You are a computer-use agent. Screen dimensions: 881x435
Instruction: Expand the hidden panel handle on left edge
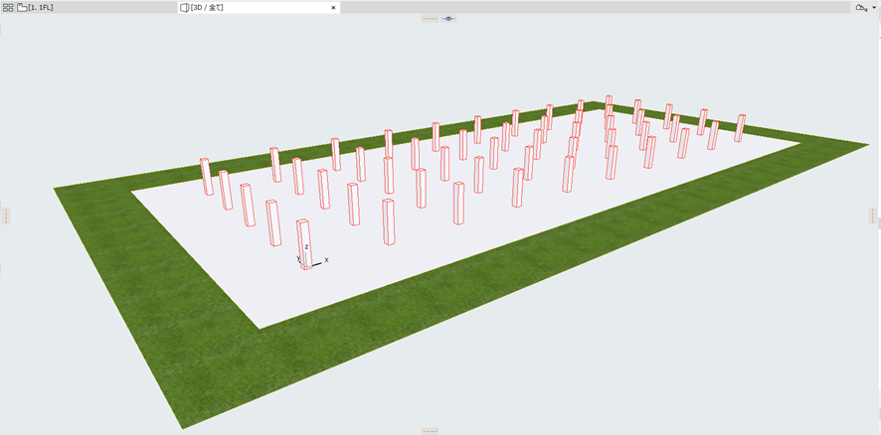6,216
